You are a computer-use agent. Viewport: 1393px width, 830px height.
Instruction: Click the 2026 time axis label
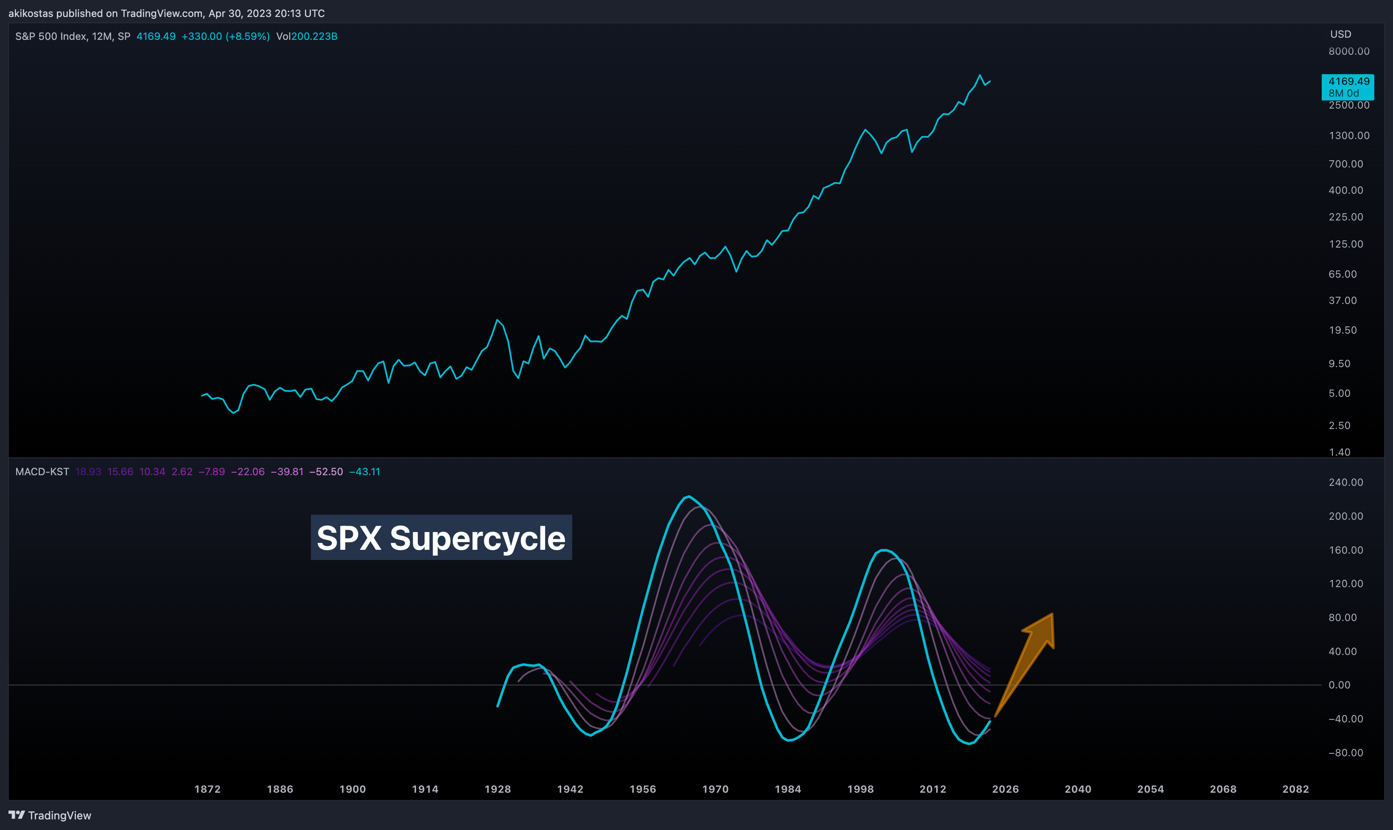point(1005,789)
